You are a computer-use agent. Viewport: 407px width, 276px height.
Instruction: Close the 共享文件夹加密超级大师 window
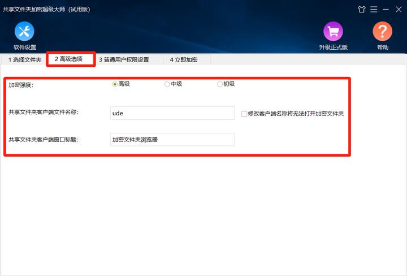[399, 10]
